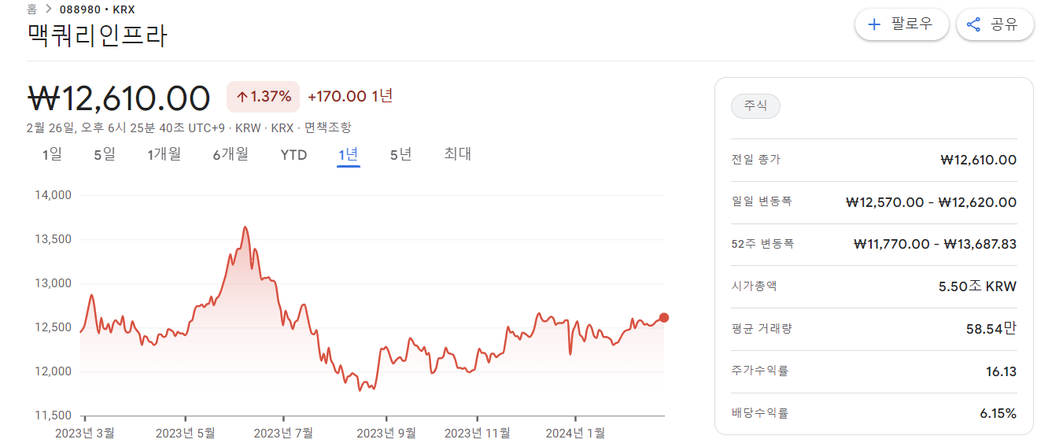Click the 12,500 y-axis label

pos(54,327)
